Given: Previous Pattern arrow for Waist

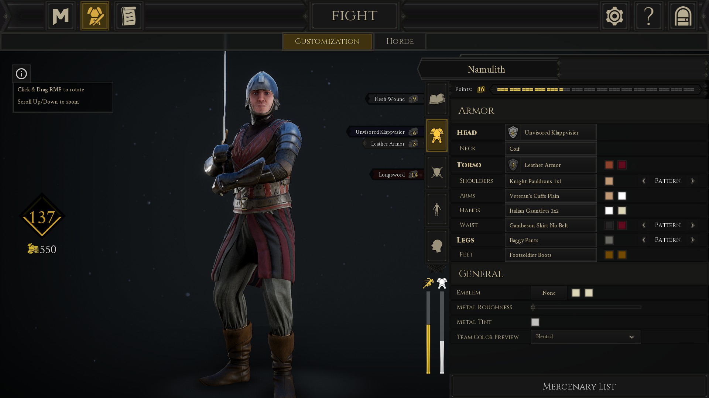Looking at the screenshot, I should 644,225.
